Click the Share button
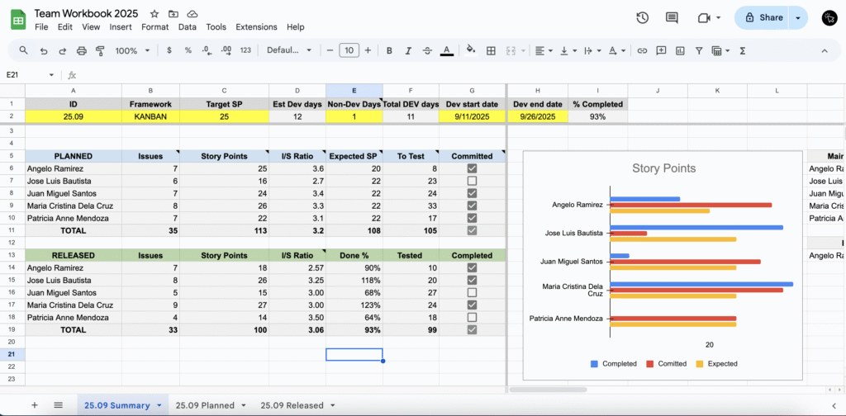The width and height of the screenshot is (846, 416). tap(763, 17)
